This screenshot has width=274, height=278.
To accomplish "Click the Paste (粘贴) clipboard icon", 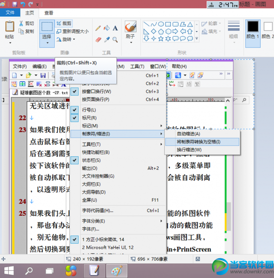I will [x=10, y=26].
